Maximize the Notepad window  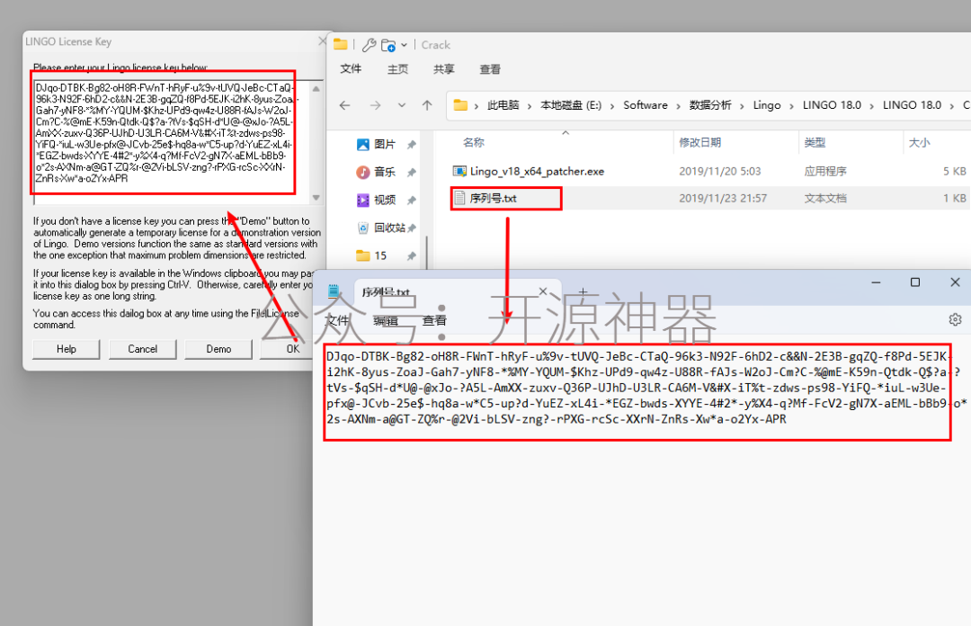[x=915, y=282]
